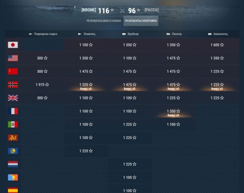Click the Pan-Asia dragon flag icon
The height and width of the screenshot is (193, 244).
[x=13, y=137]
